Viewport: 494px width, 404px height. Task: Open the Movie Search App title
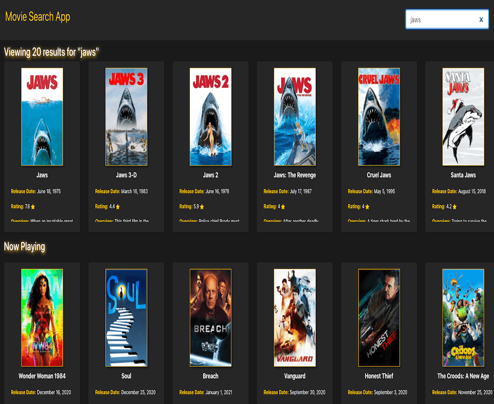[37, 17]
